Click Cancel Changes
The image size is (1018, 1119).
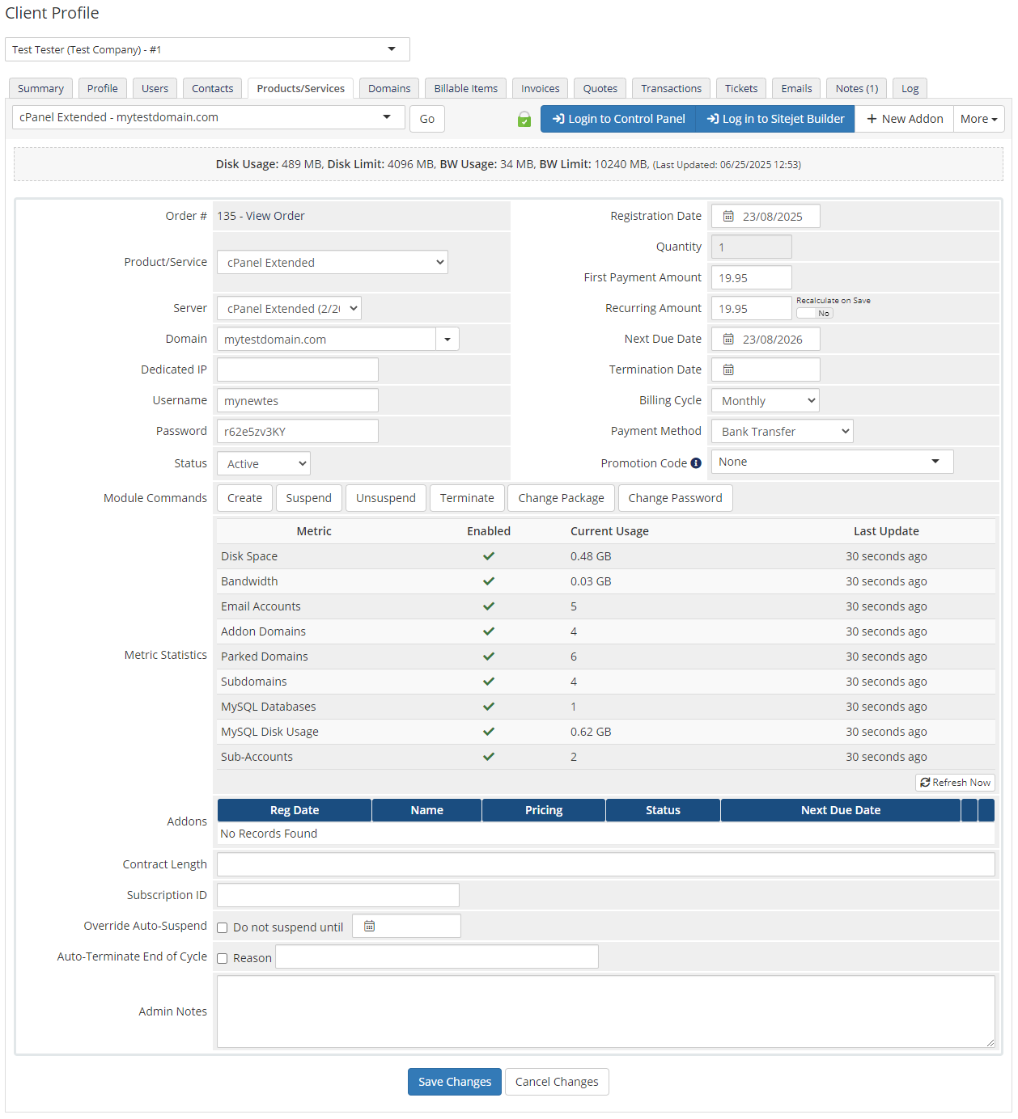pyautogui.click(x=557, y=1082)
